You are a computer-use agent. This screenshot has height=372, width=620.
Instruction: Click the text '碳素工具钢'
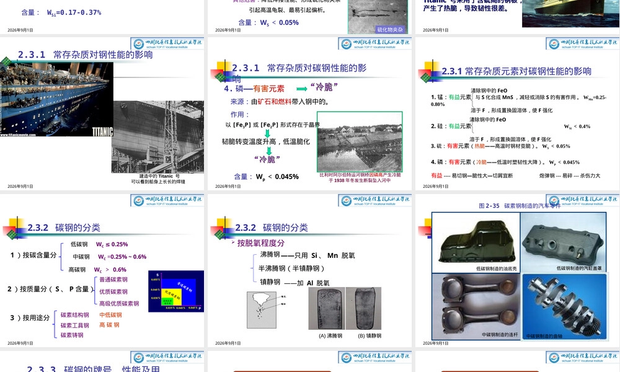pyautogui.click(x=75, y=325)
